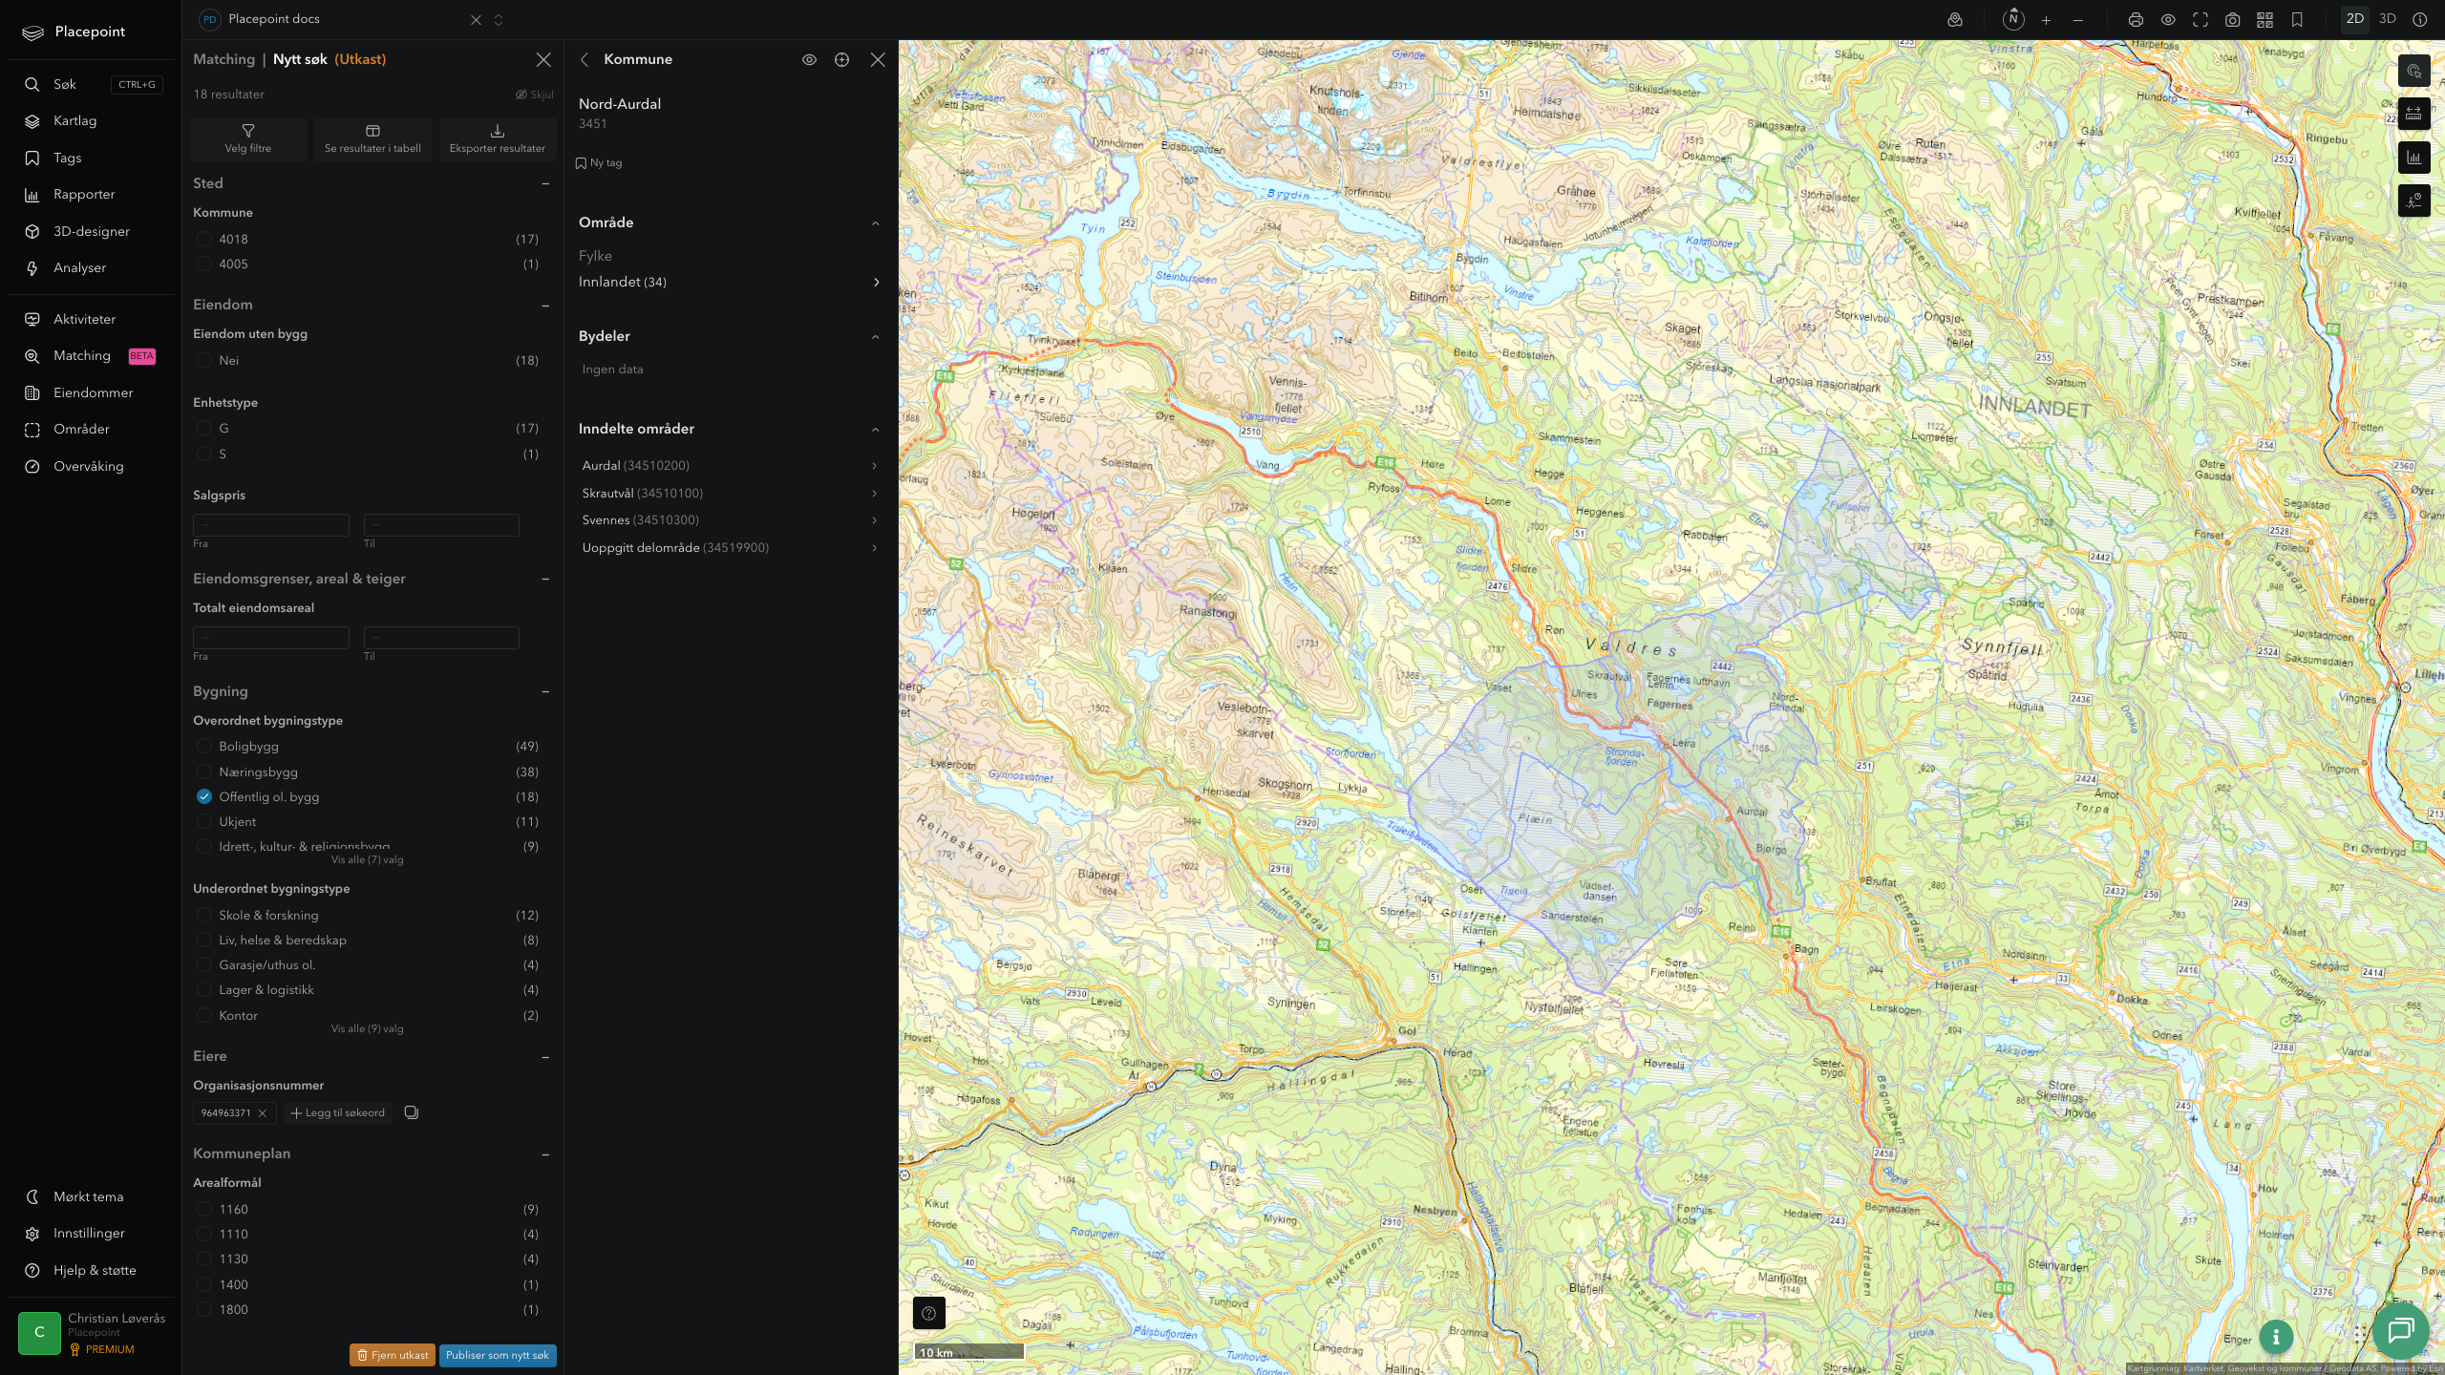Click the print icon in top toolbar

click(2136, 20)
